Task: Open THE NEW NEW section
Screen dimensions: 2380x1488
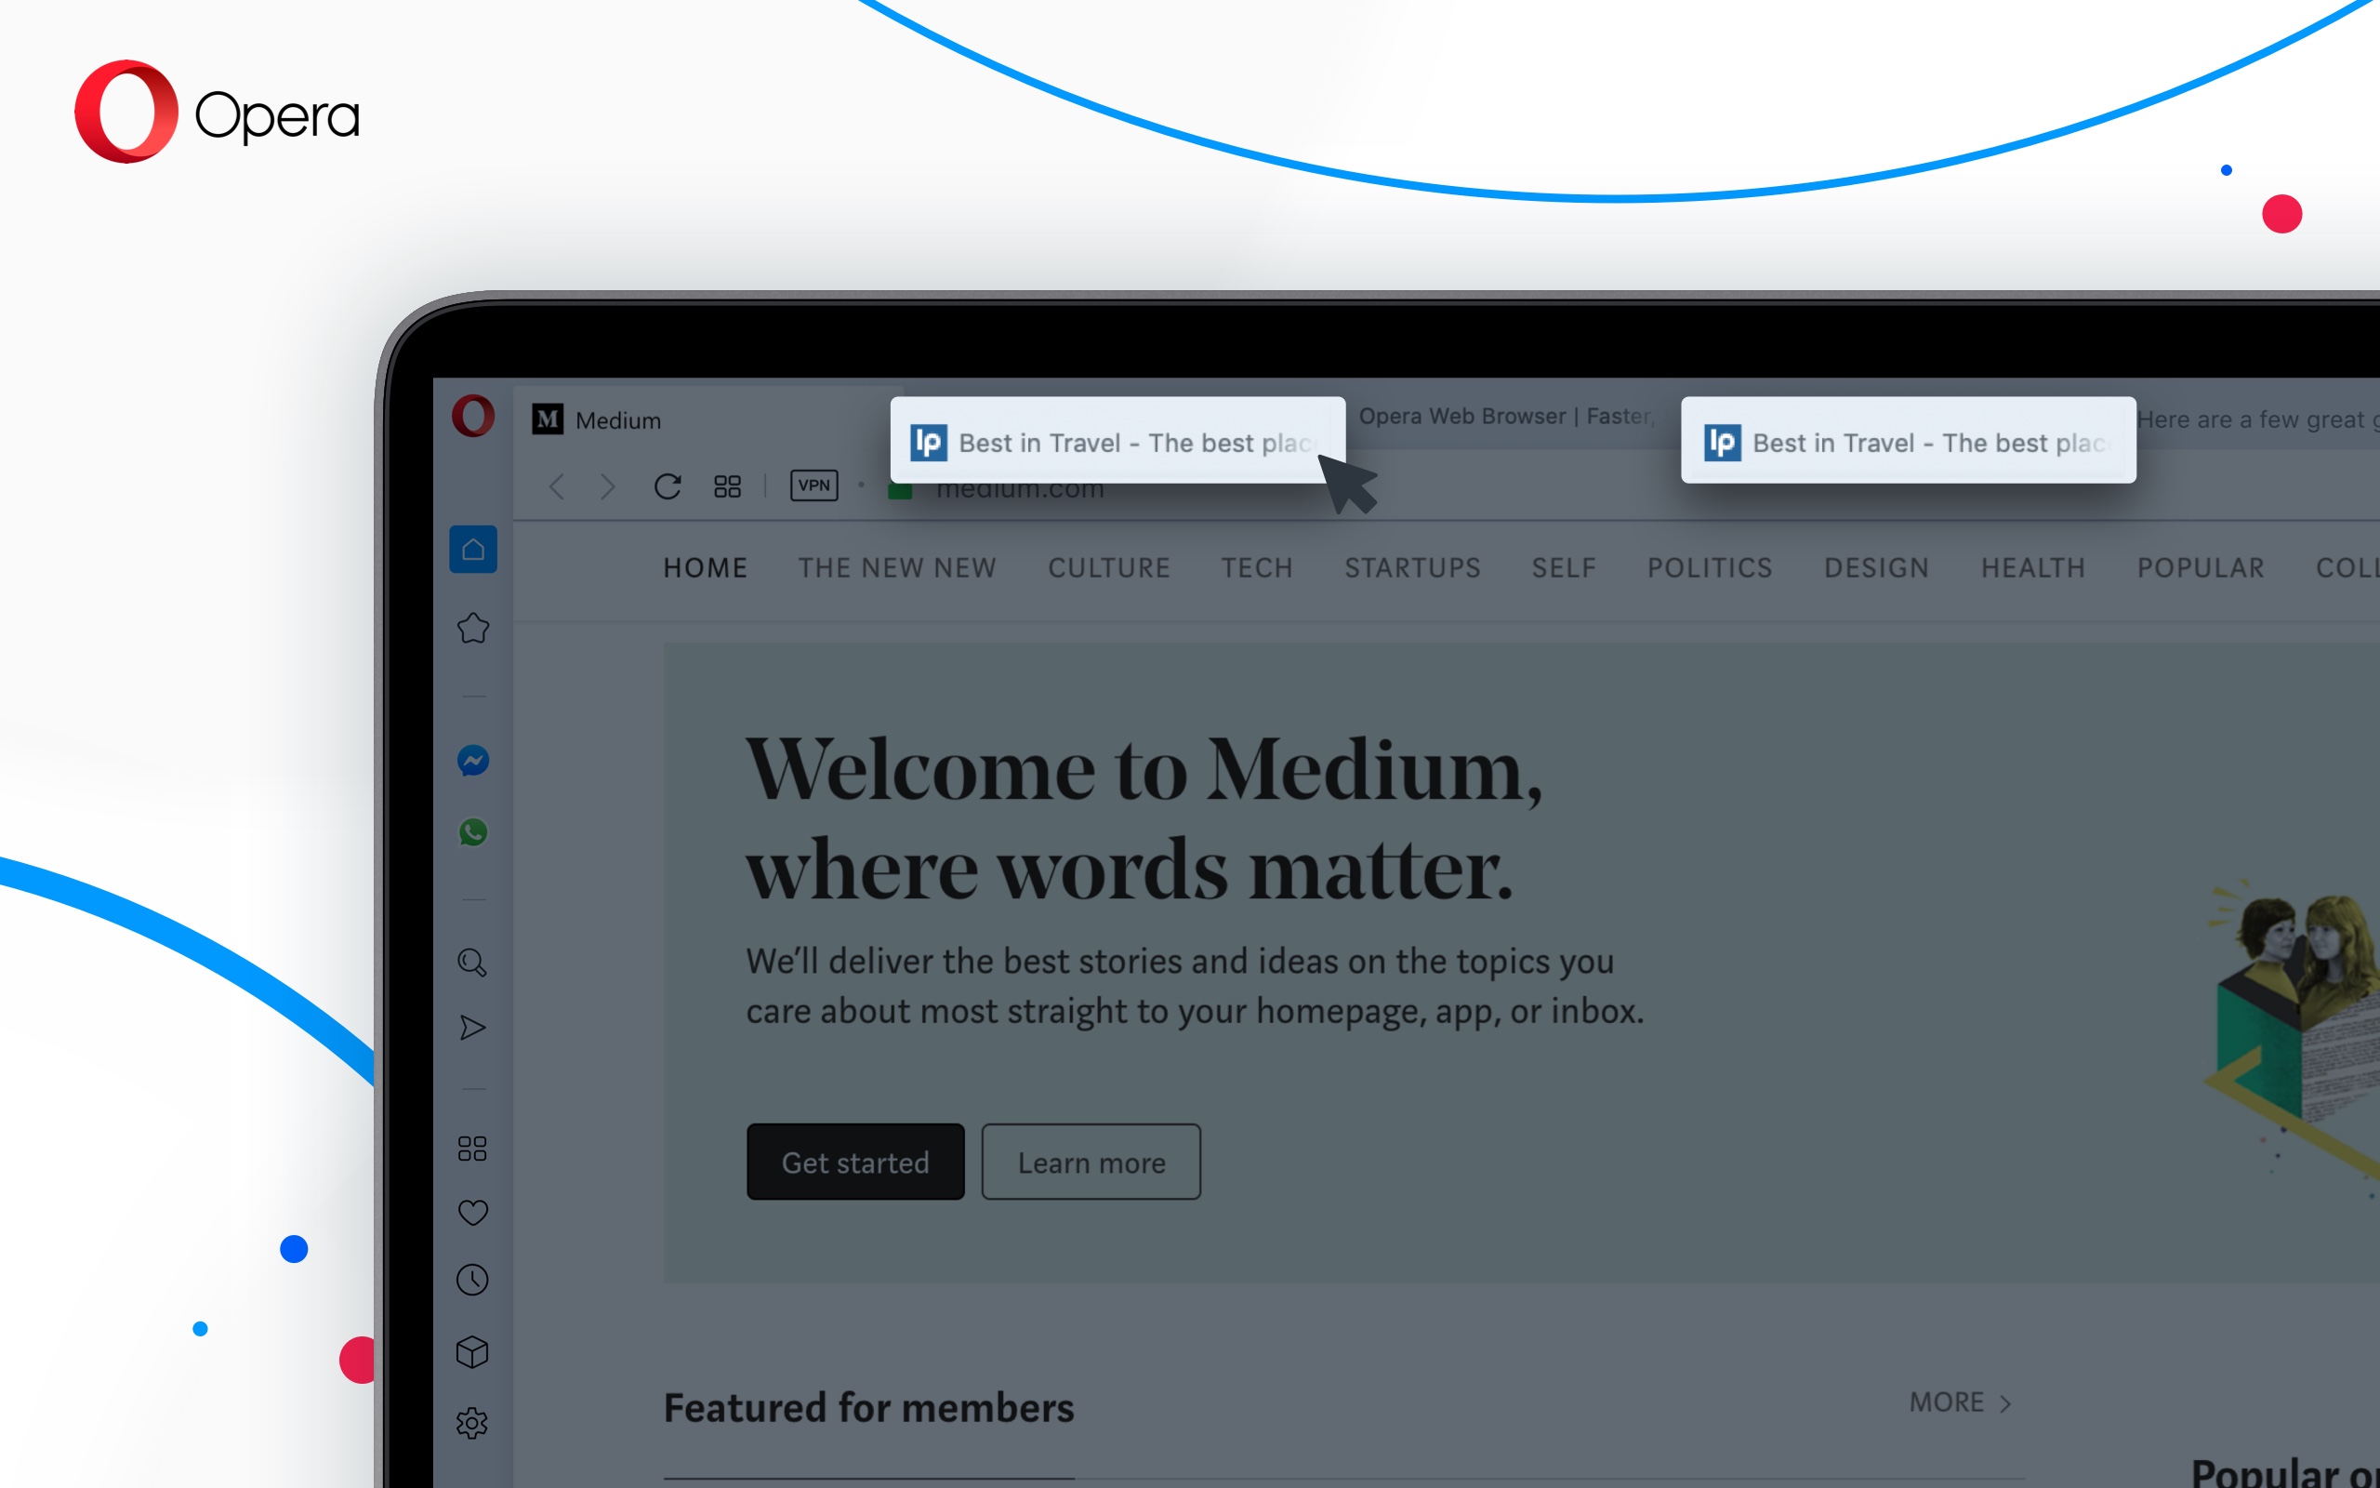Action: pyautogui.click(x=897, y=568)
